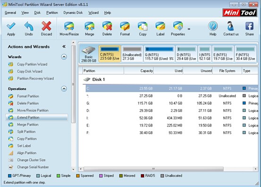Choose Set Label operation
This screenshot has height=187, width=261.
coord(24,146)
